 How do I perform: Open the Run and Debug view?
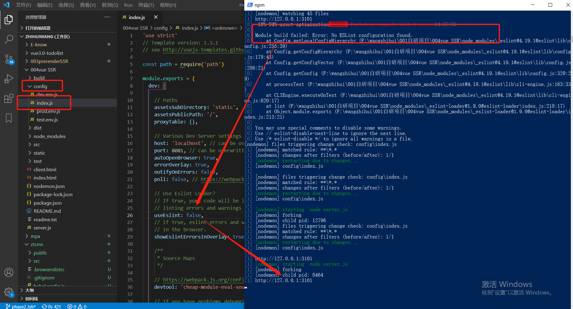(x=9, y=78)
